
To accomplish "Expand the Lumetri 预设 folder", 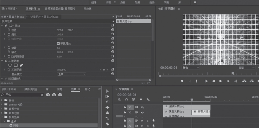I will pyautogui.click(x=2, y=105).
